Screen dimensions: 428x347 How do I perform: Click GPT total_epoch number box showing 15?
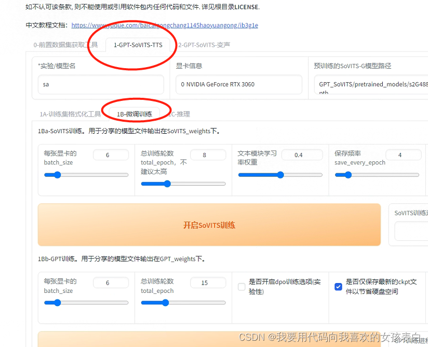coord(208,282)
